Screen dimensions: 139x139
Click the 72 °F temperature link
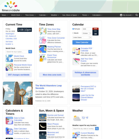85,118
